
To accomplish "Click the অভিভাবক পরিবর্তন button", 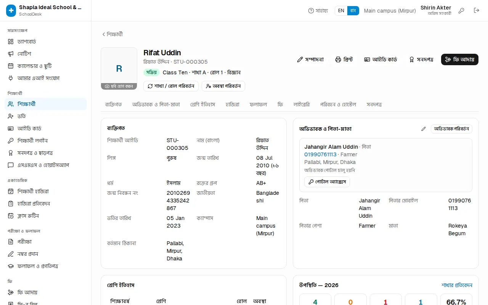I will click(451, 129).
